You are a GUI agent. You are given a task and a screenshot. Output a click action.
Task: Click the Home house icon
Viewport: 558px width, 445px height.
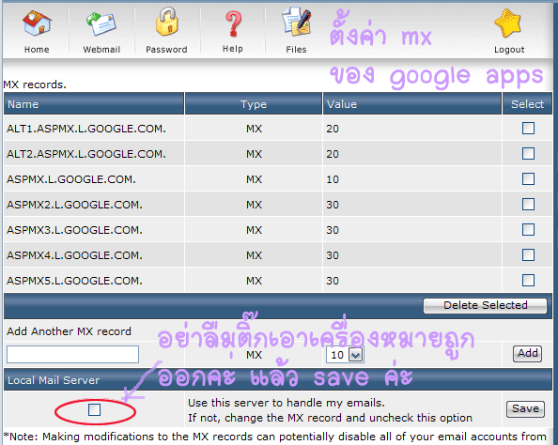pos(37,23)
